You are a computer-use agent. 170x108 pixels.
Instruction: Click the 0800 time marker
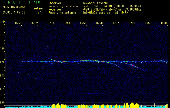[164, 23]
